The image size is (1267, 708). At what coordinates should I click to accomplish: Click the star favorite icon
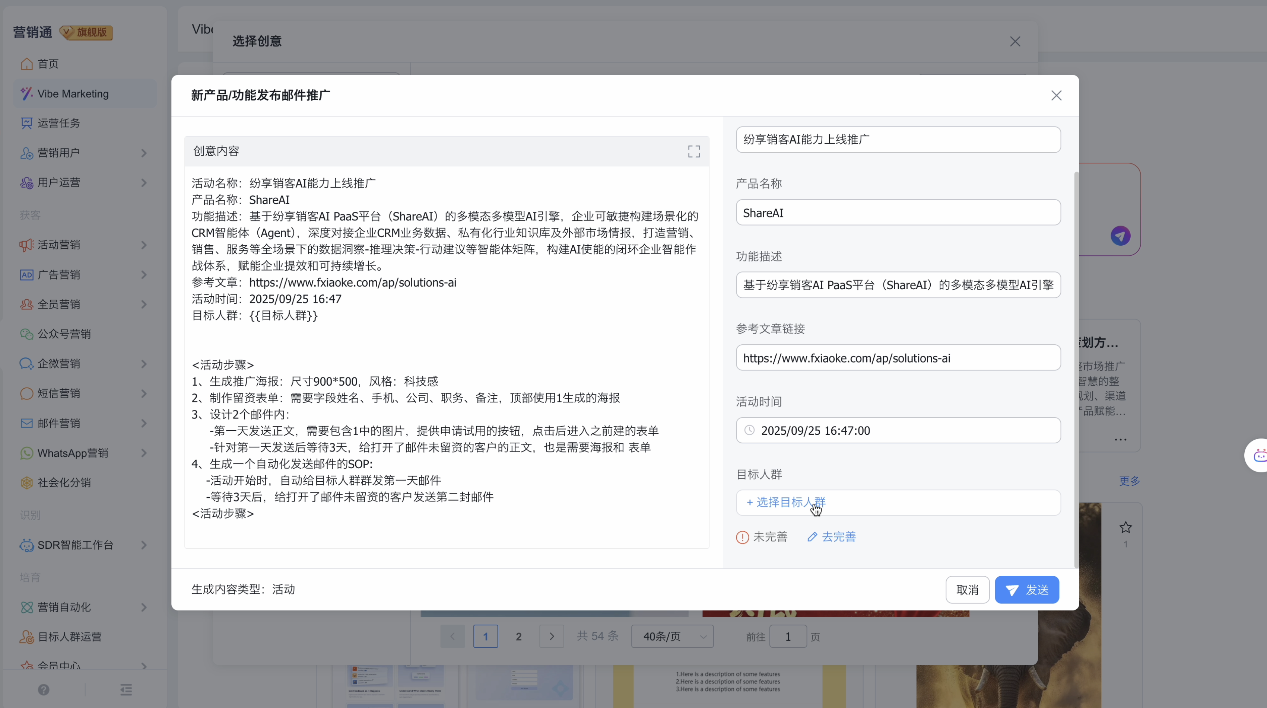point(1125,527)
